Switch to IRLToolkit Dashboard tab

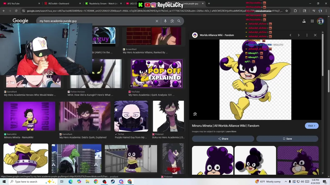[62, 4]
